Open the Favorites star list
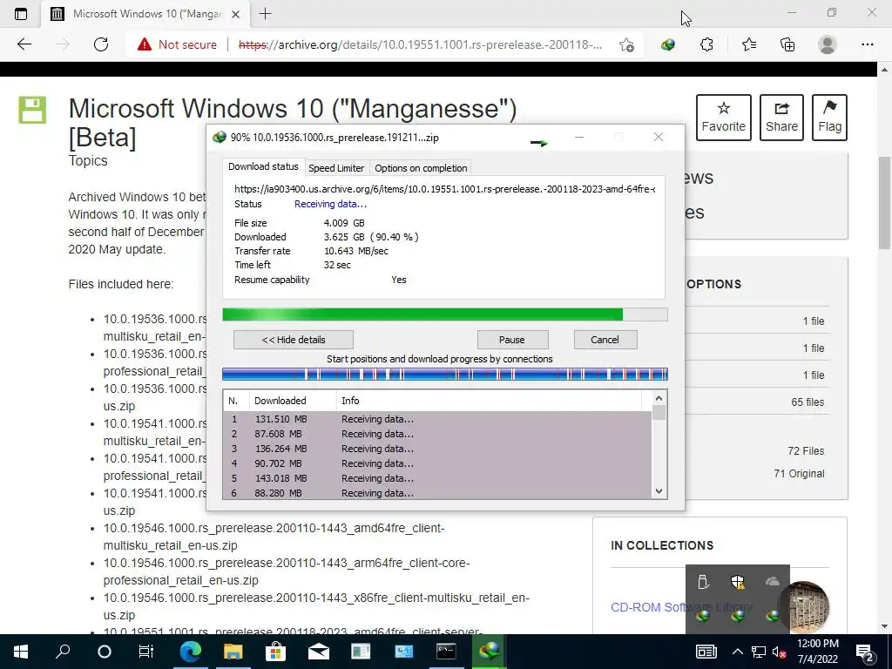Screen dimensions: 892x669 pyautogui.click(x=748, y=44)
